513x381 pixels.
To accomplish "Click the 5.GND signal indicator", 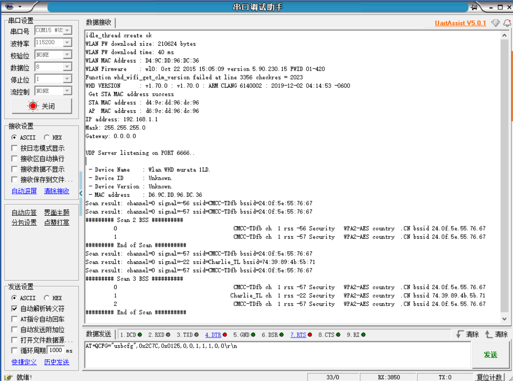I will (244, 335).
